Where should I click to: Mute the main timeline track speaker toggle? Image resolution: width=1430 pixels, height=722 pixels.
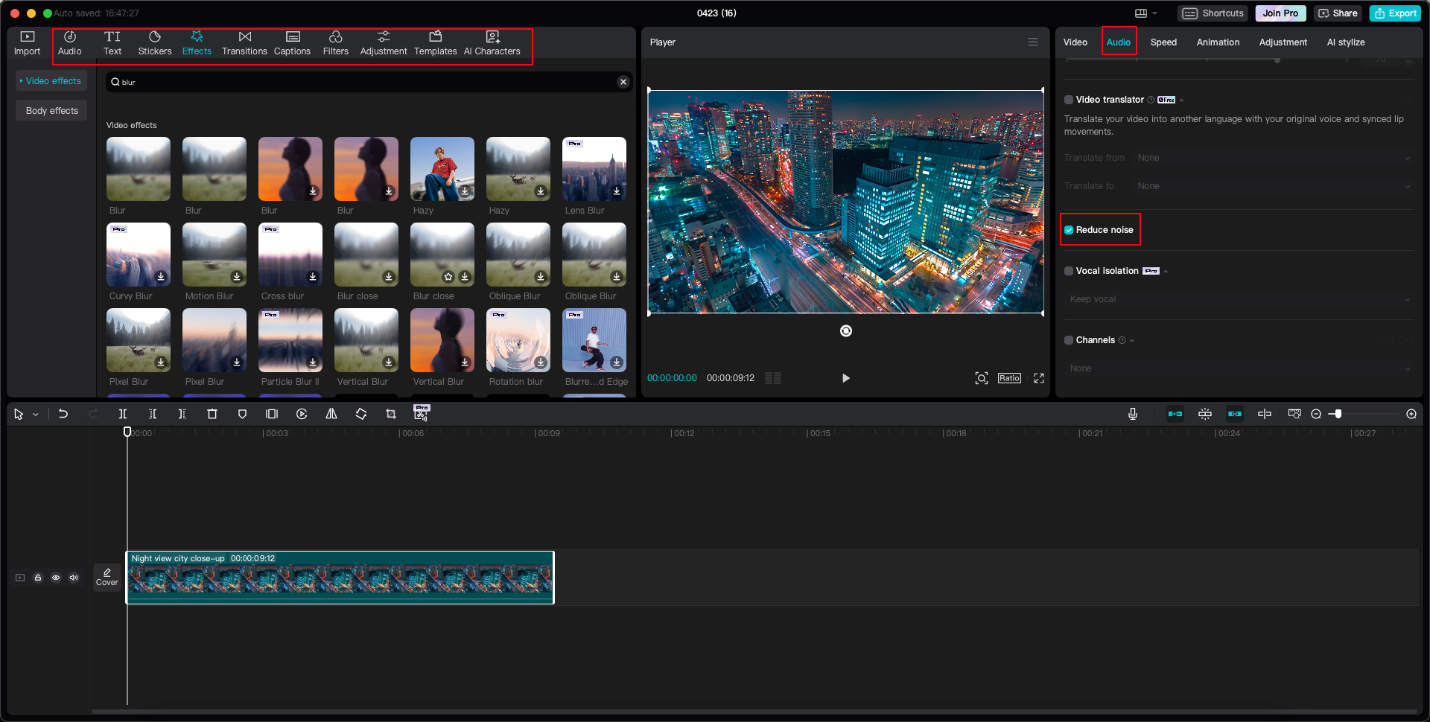tap(73, 578)
